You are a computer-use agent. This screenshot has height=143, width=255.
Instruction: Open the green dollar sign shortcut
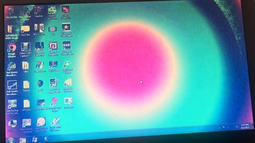click(x=52, y=13)
